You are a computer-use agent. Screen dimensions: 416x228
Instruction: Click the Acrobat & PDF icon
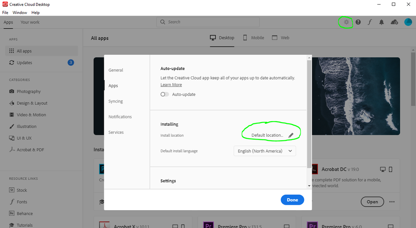click(x=12, y=150)
